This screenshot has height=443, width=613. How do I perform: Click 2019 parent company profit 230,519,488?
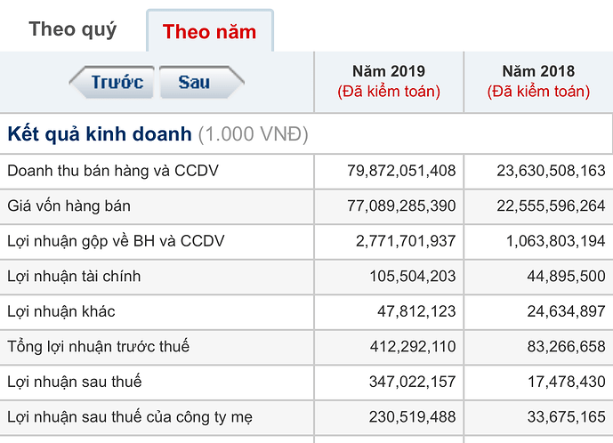point(412,417)
